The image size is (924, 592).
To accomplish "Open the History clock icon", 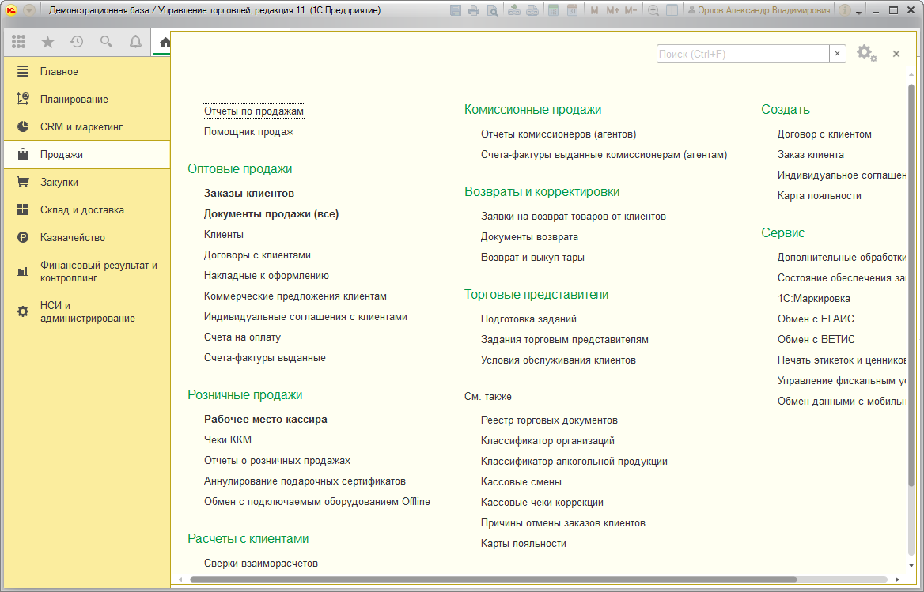I will (x=77, y=41).
